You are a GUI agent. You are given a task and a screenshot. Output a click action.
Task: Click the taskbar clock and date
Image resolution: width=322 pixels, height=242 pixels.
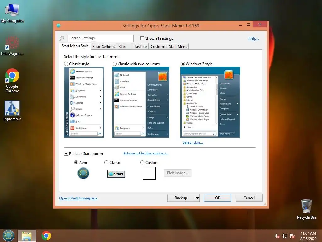coord(308,236)
